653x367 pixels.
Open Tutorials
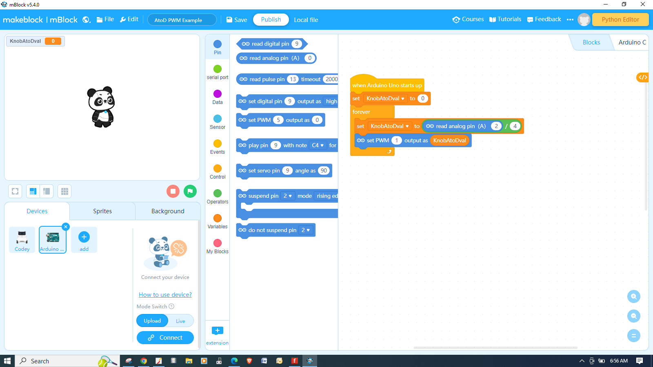[x=505, y=19]
